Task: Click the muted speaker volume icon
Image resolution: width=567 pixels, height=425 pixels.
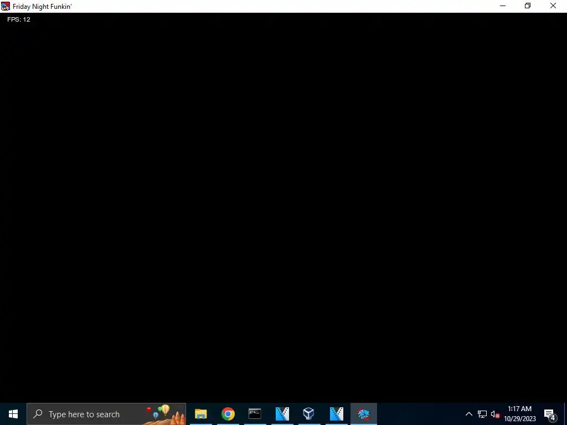Action: tap(495, 414)
